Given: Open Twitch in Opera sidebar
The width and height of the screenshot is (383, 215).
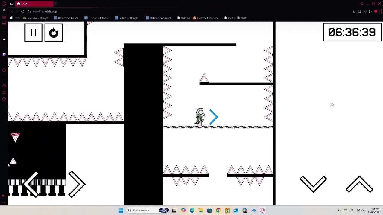Looking at the screenshot, I should pos(4,55).
